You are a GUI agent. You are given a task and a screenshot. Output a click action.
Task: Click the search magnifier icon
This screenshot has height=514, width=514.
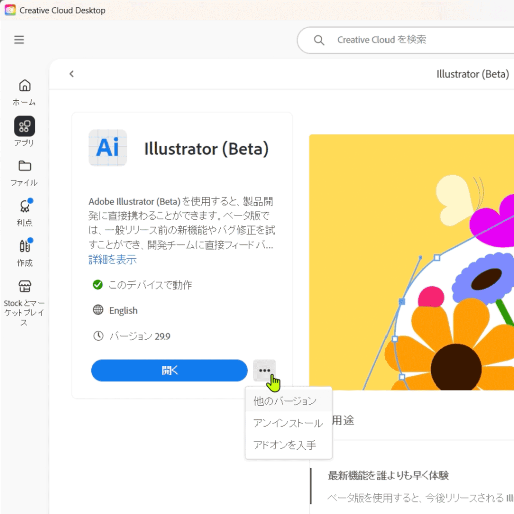319,40
